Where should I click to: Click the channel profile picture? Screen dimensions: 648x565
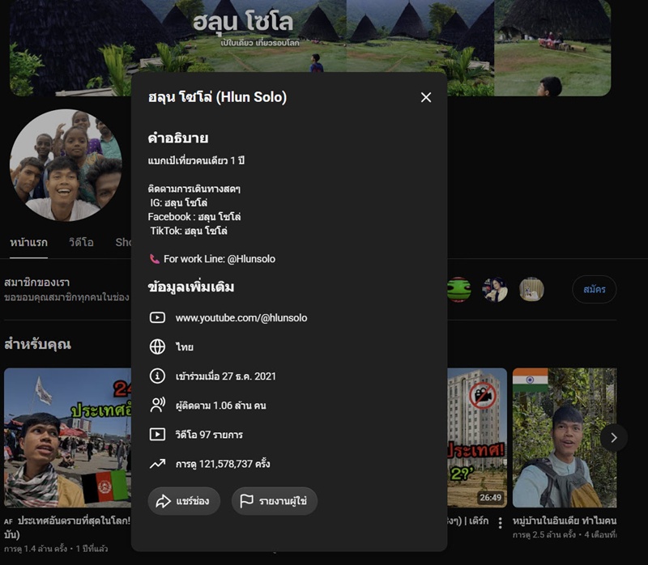[x=66, y=165]
